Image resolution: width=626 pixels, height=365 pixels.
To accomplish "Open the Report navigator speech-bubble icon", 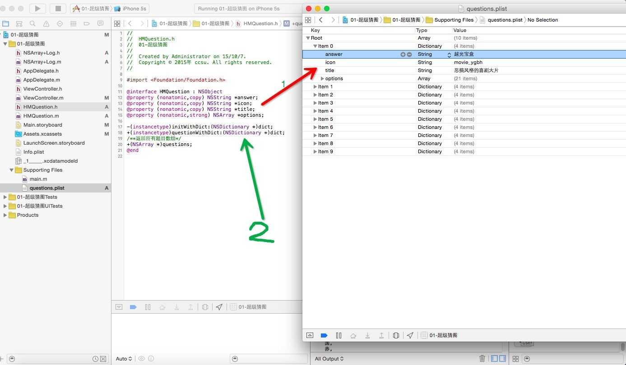I will click(x=100, y=23).
